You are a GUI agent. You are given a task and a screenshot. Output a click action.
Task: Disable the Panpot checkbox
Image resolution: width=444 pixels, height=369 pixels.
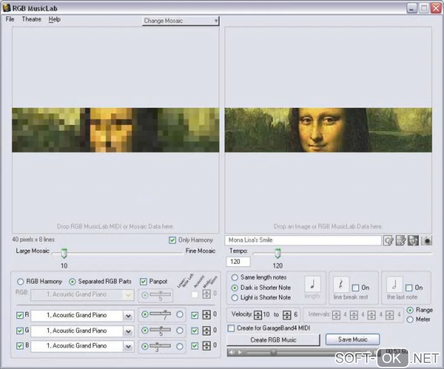[143, 282]
